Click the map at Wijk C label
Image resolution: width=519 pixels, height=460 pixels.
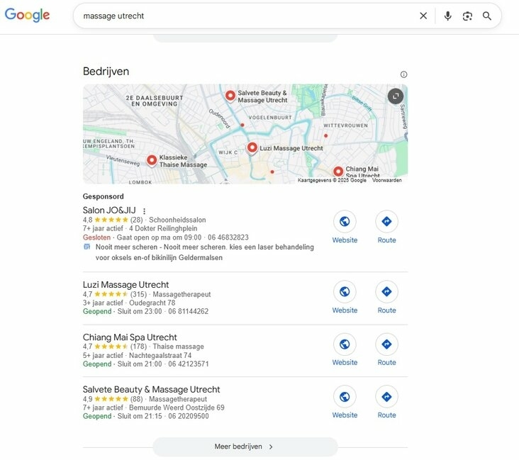coord(228,152)
